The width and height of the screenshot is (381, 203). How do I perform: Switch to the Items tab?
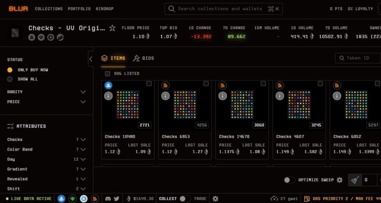pyautogui.click(x=113, y=58)
